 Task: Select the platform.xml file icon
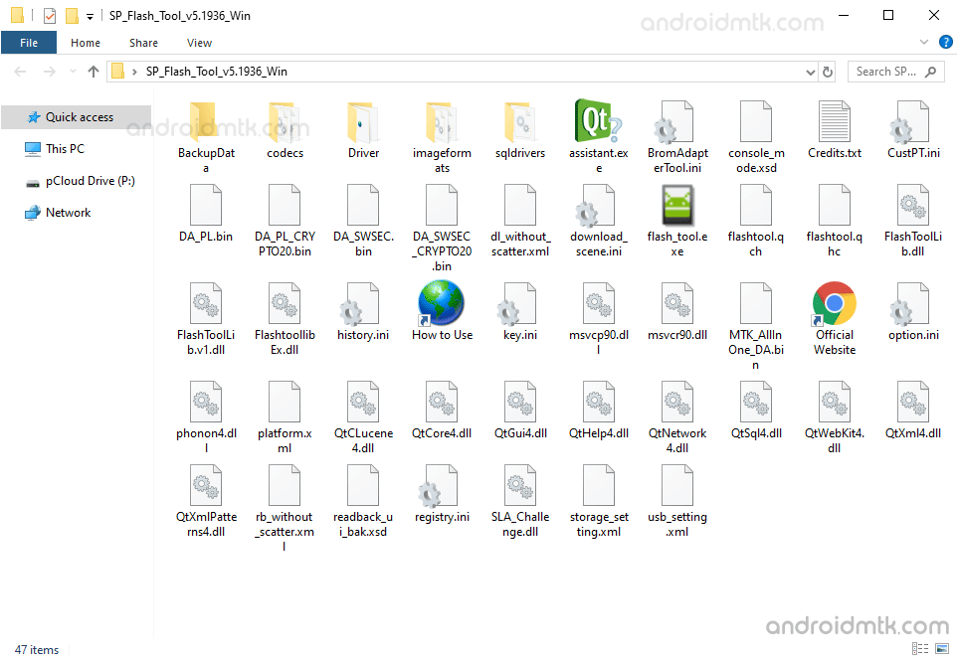point(285,402)
